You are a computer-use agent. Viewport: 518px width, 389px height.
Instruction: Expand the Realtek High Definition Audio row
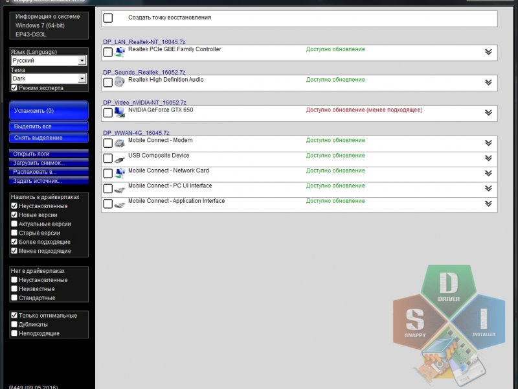[488, 82]
